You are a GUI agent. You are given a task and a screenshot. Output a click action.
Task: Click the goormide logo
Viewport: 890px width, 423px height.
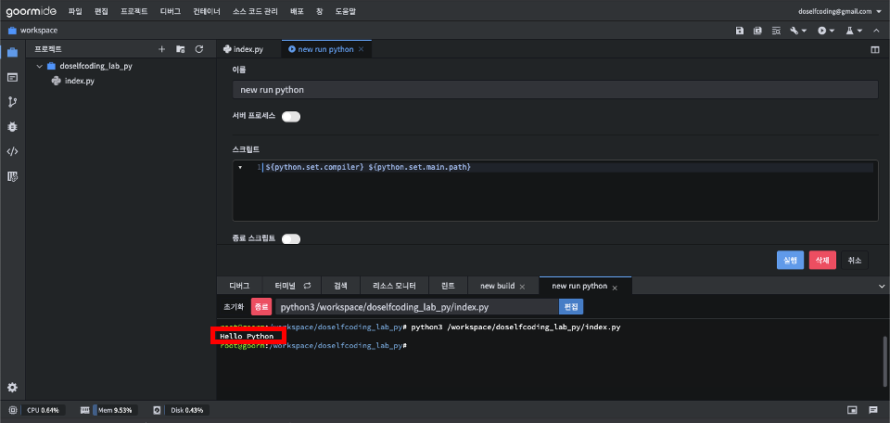coord(32,11)
